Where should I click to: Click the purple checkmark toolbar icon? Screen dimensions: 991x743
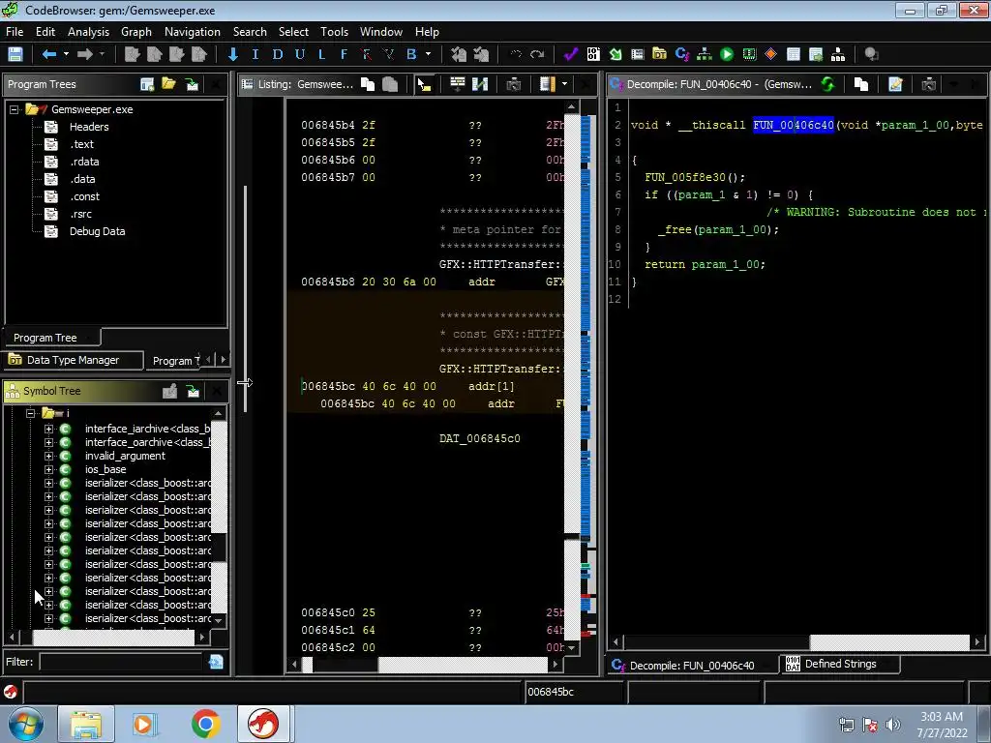point(571,54)
